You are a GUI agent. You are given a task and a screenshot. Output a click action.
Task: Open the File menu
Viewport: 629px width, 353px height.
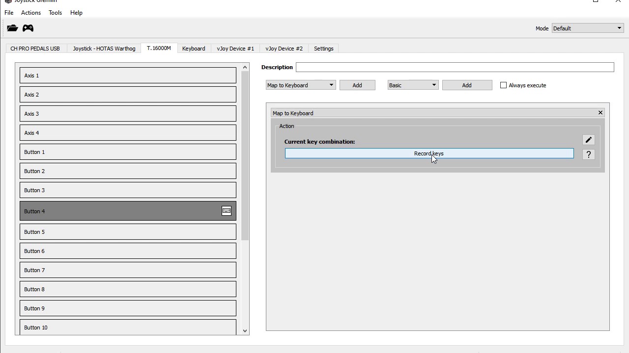9,13
